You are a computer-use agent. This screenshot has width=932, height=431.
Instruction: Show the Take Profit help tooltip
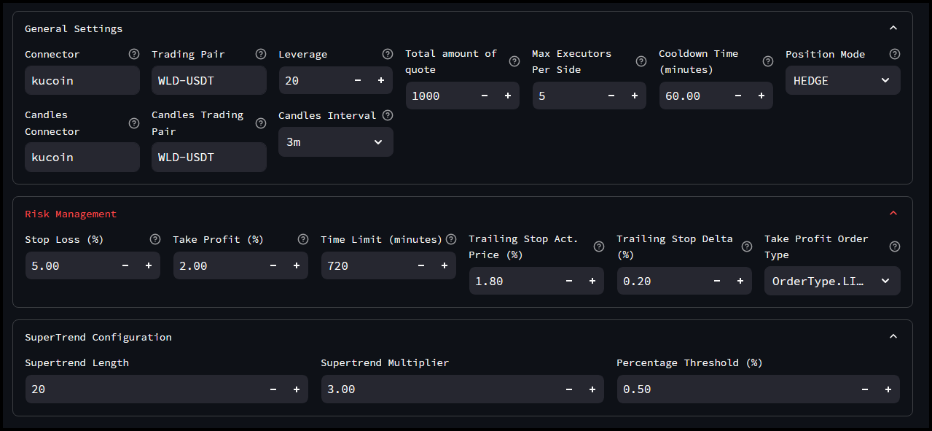point(302,238)
